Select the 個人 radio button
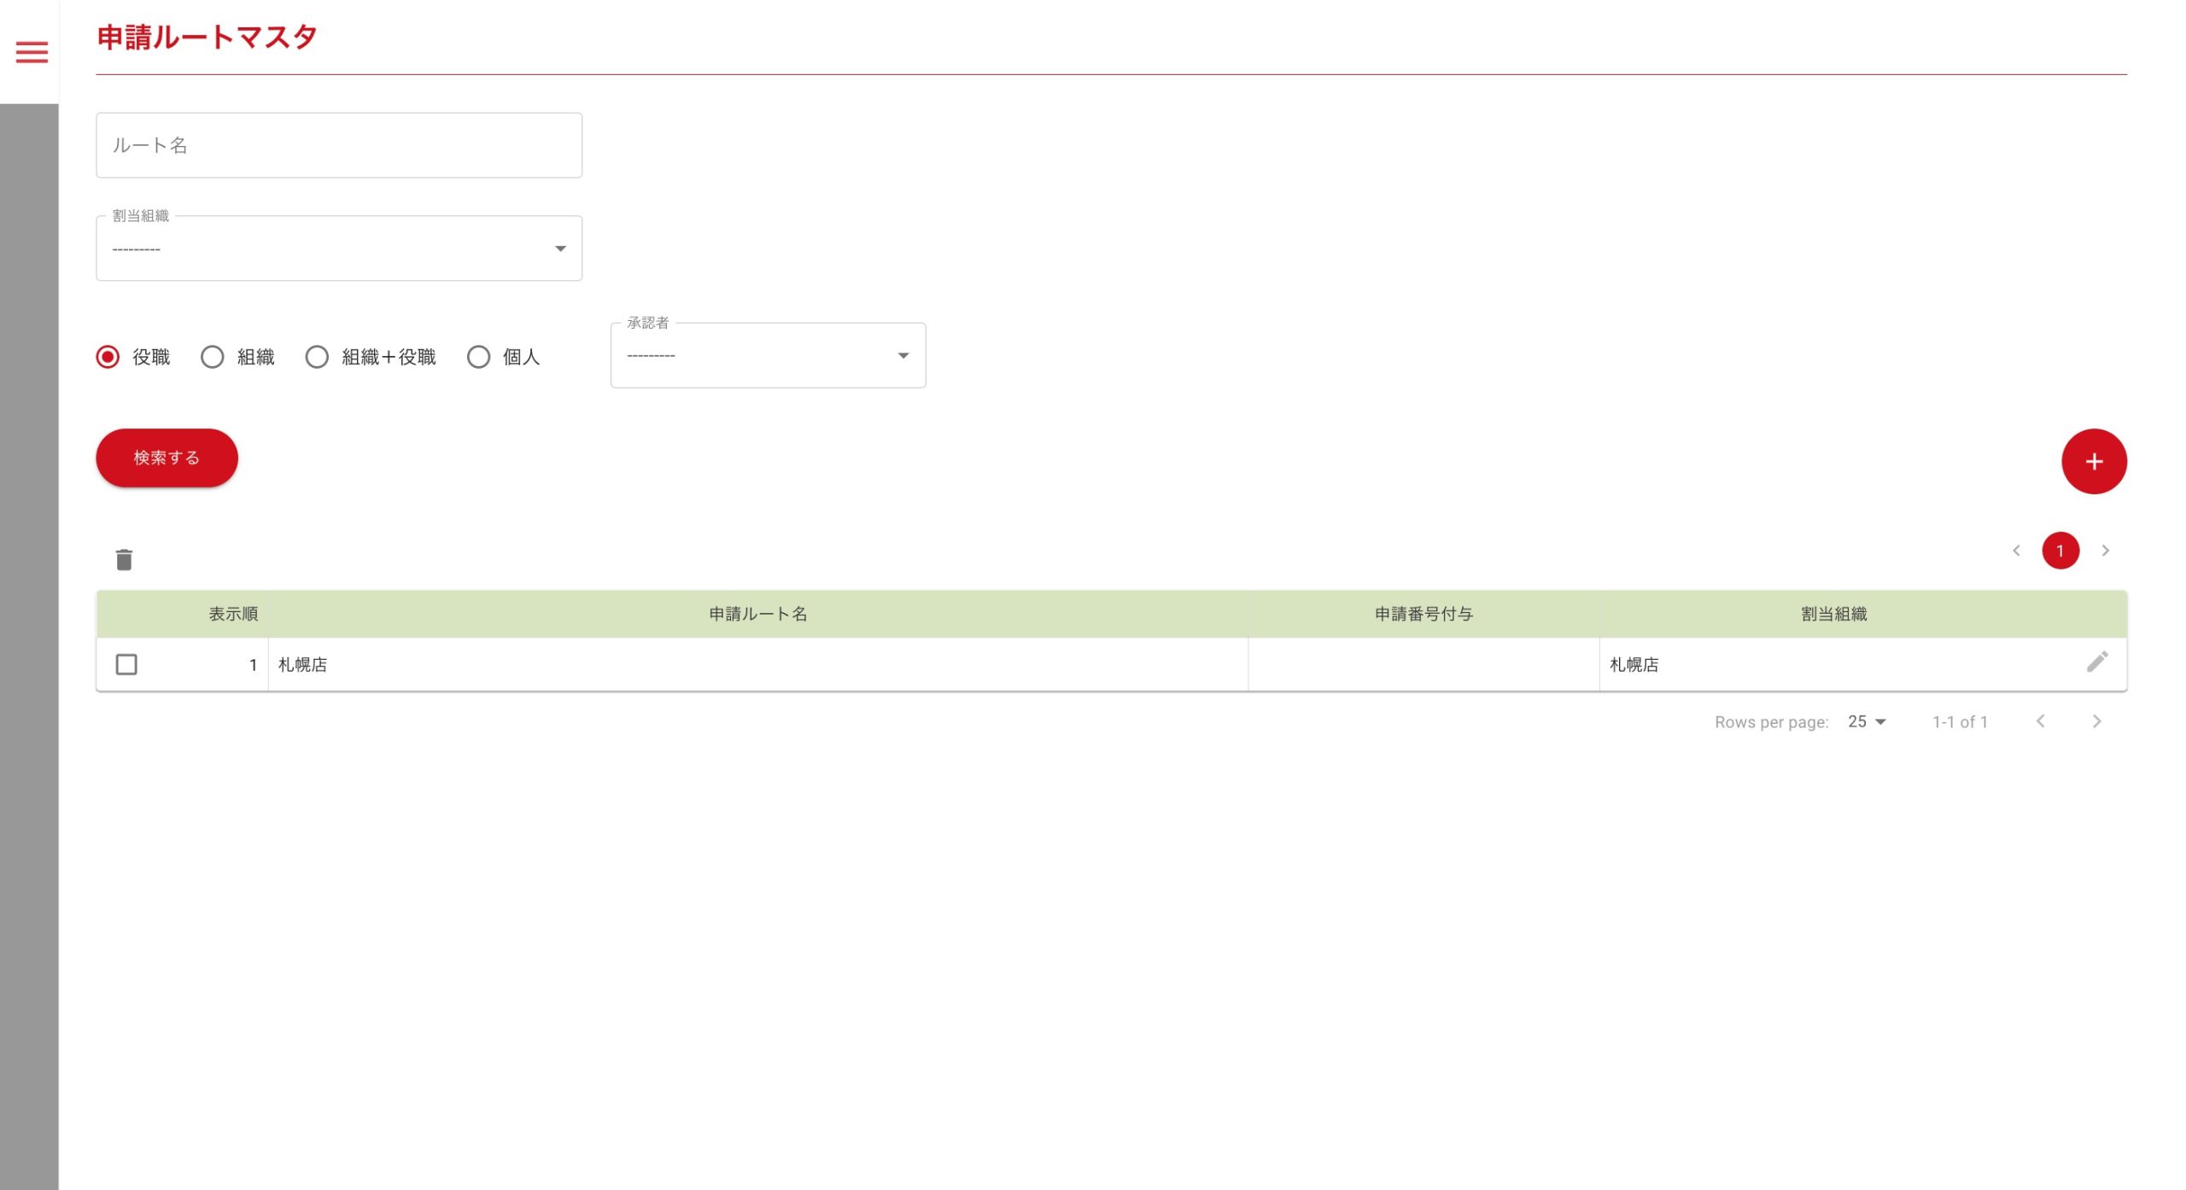 [x=479, y=357]
